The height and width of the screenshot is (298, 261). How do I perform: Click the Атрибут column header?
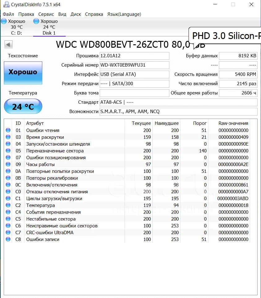pyautogui.click(x=74, y=123)
